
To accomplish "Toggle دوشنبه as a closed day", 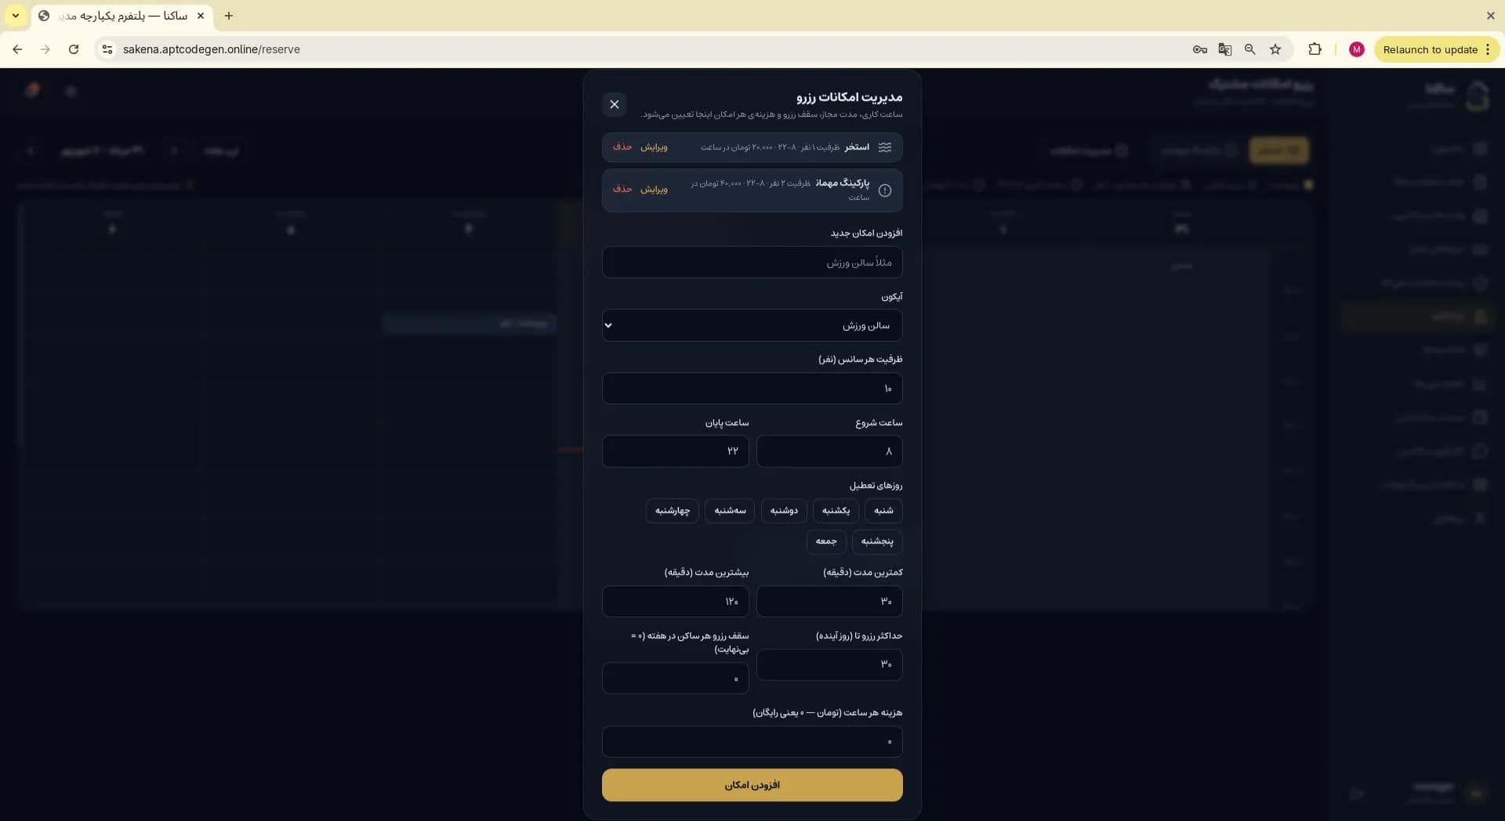I will coord(784,511).
